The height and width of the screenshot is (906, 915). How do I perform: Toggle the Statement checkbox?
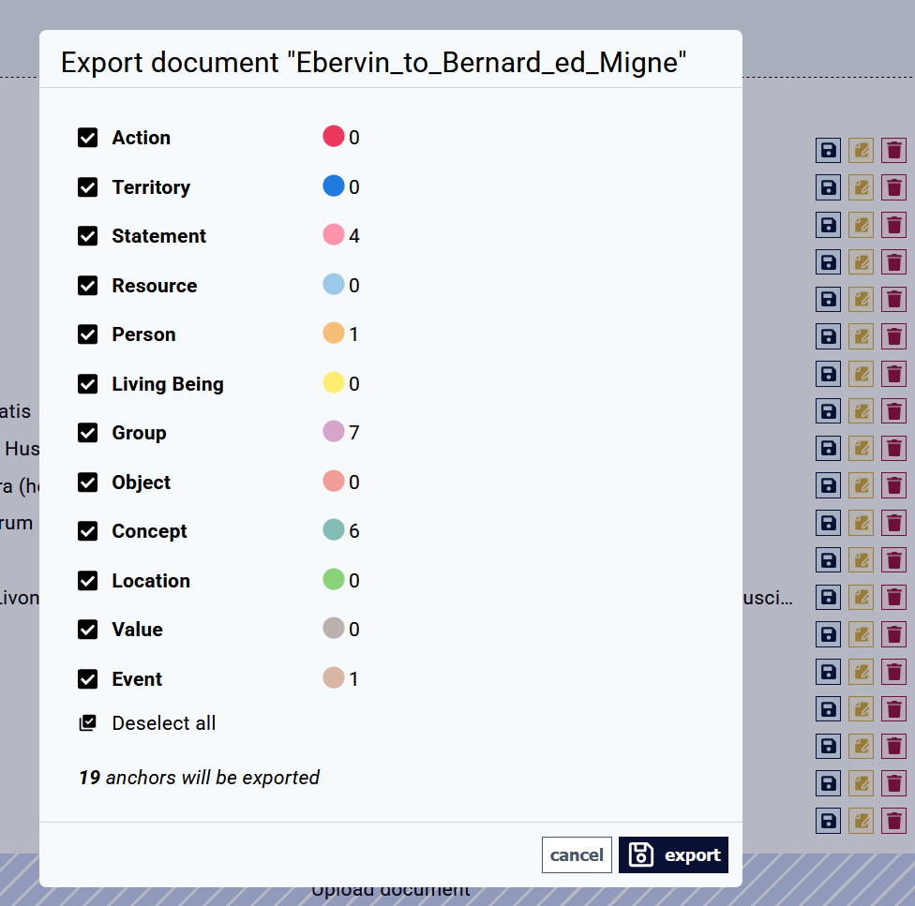click(88, 236)
